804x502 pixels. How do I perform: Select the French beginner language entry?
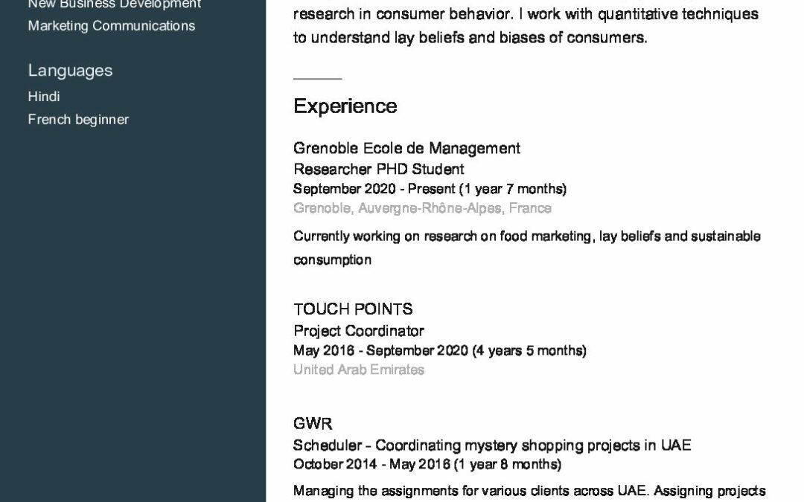click(x=78, y=119)
